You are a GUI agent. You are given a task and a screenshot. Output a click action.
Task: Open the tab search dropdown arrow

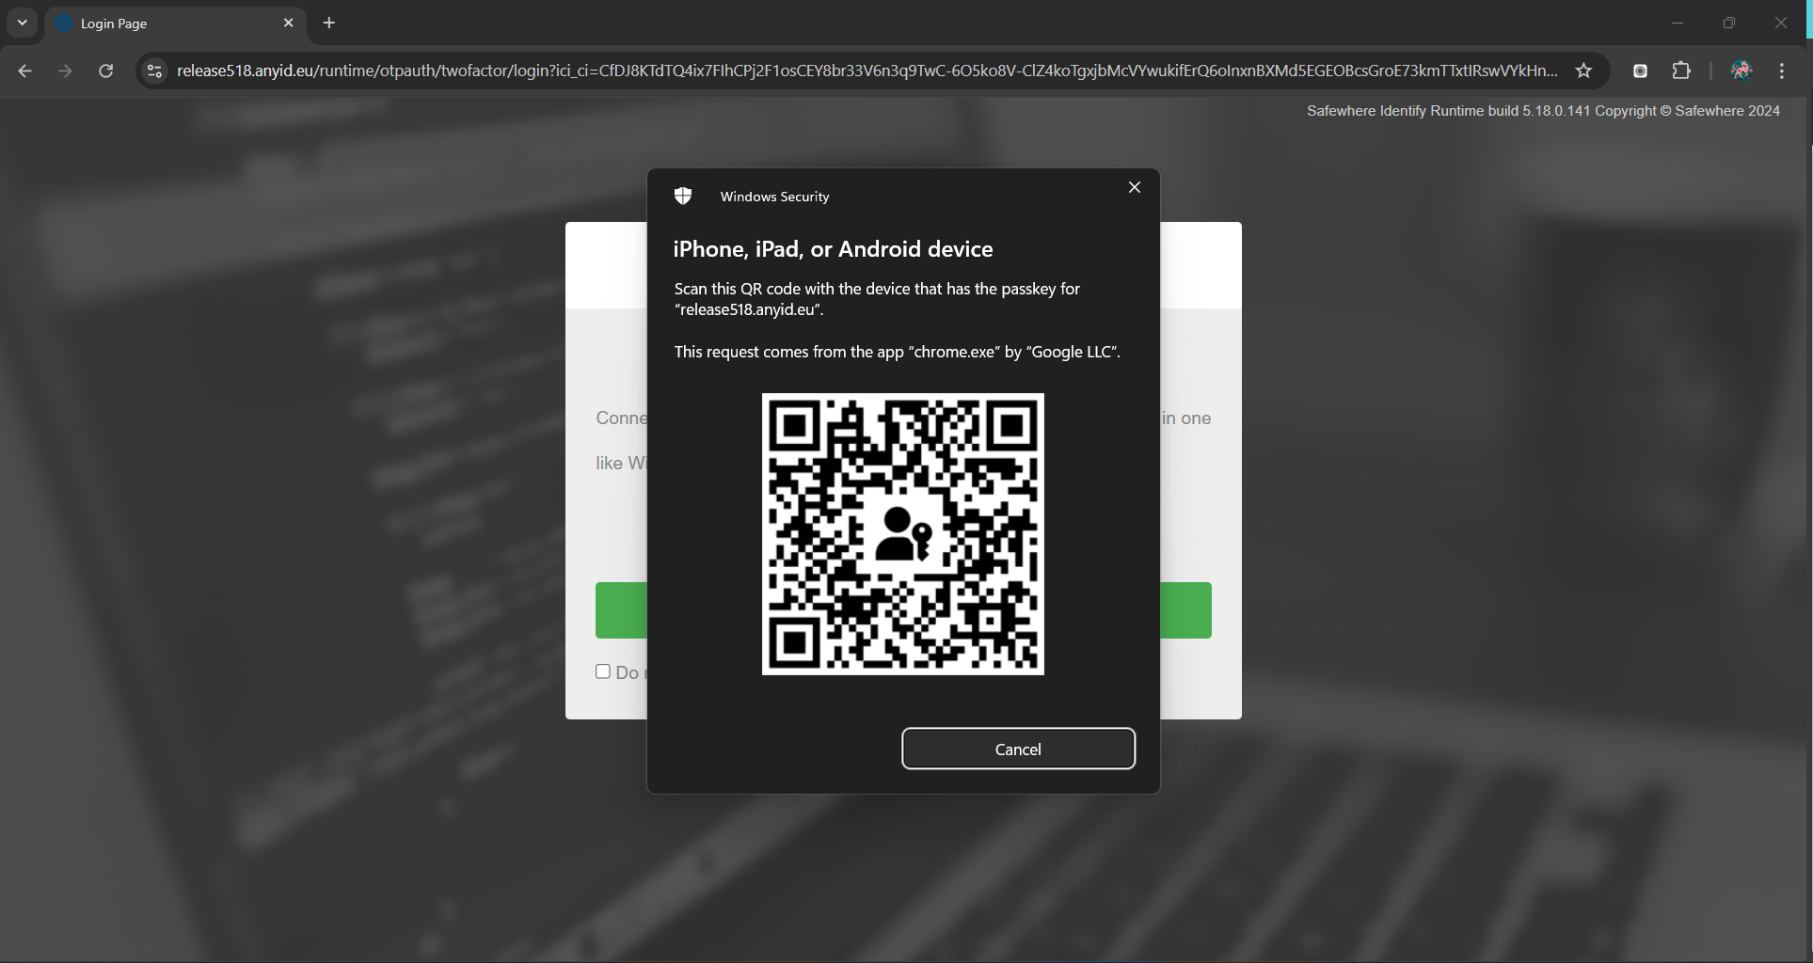22,23
